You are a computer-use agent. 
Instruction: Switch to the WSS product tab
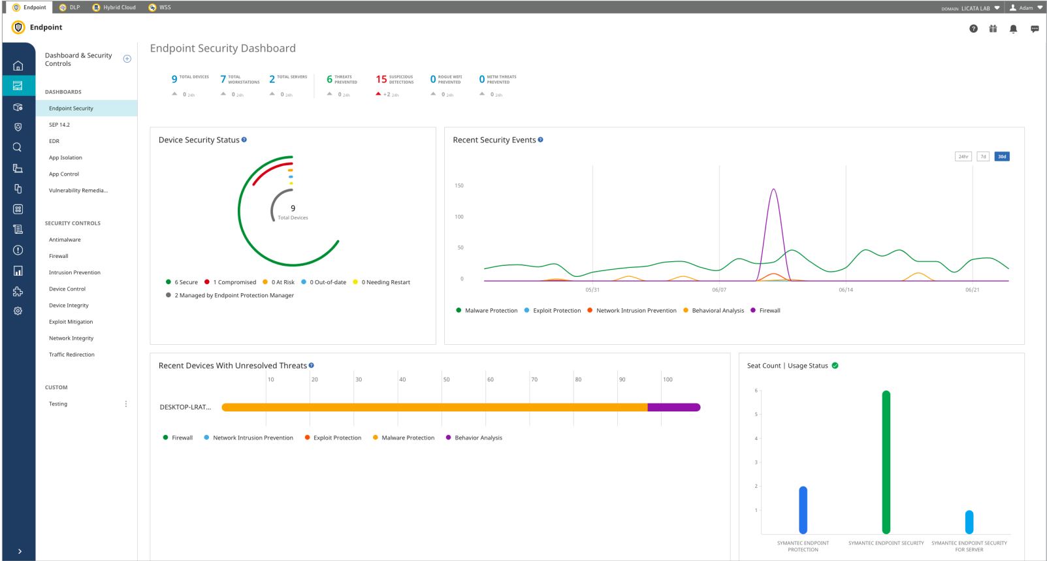click(x=159, y=7)
